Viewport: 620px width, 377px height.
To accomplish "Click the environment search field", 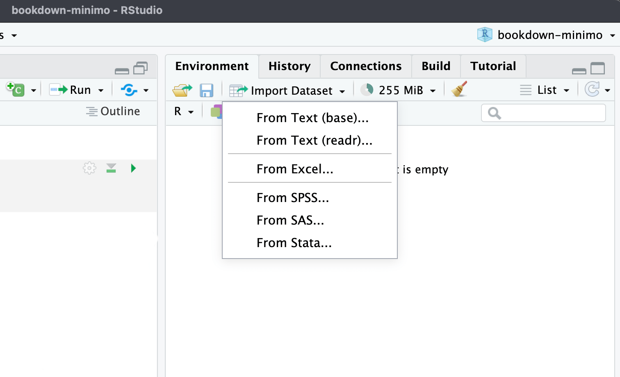I will (x=543, y=113).
